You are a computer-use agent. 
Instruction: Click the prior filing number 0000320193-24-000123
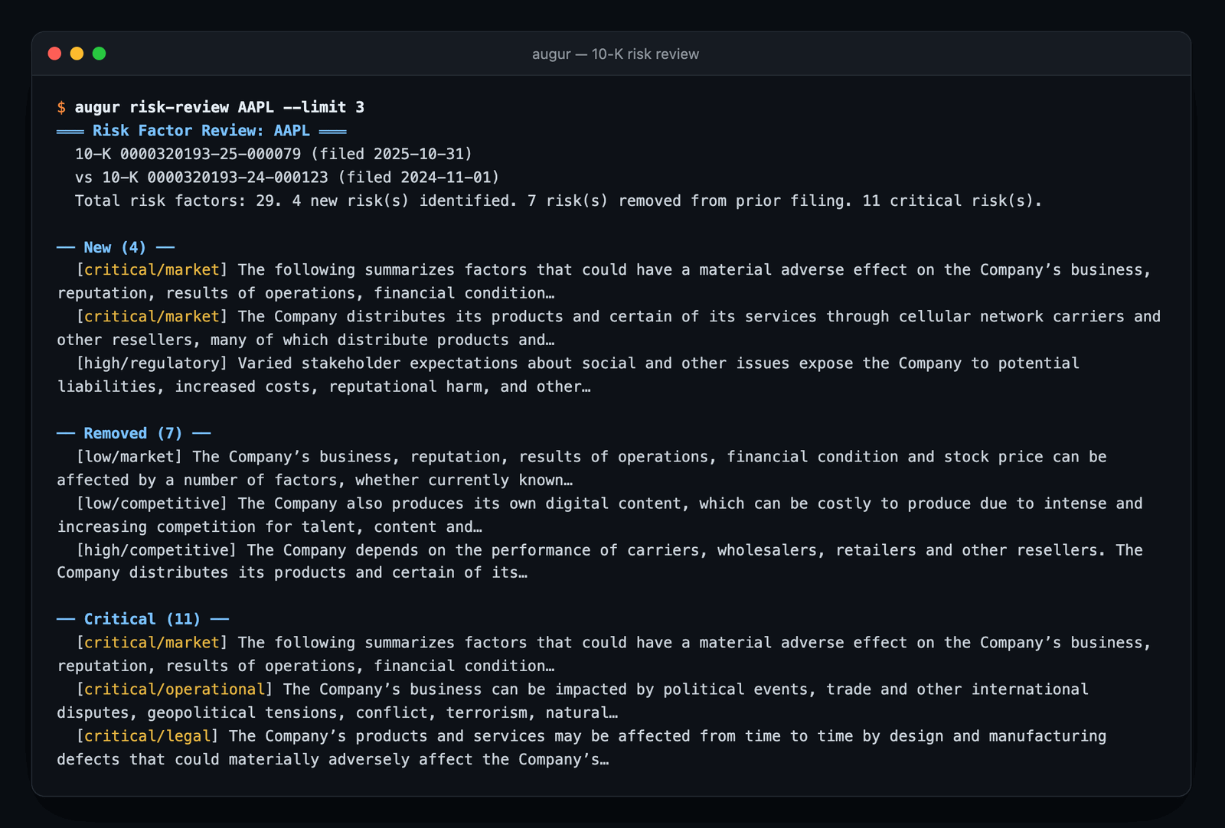pyautogui.click(x=237, y=178)
